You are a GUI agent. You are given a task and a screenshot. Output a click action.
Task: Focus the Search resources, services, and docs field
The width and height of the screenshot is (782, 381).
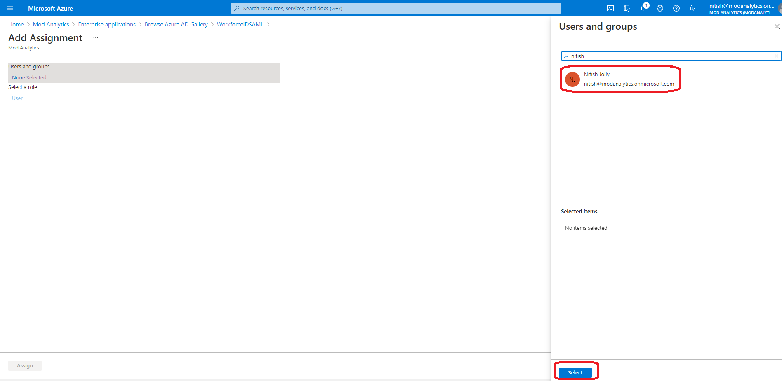point(396,8)
